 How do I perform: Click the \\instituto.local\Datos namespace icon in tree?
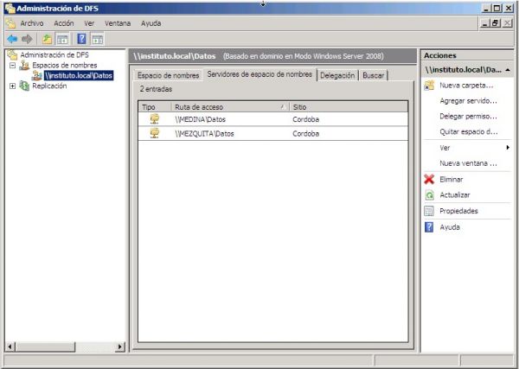point(36,76)
